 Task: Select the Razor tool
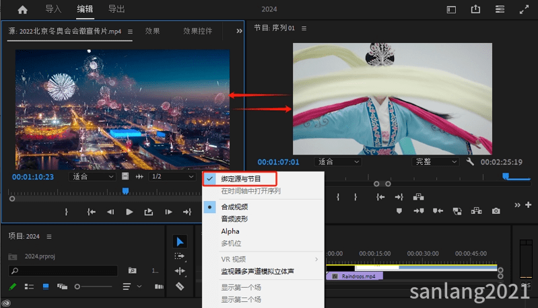click(x=180, y=286)
